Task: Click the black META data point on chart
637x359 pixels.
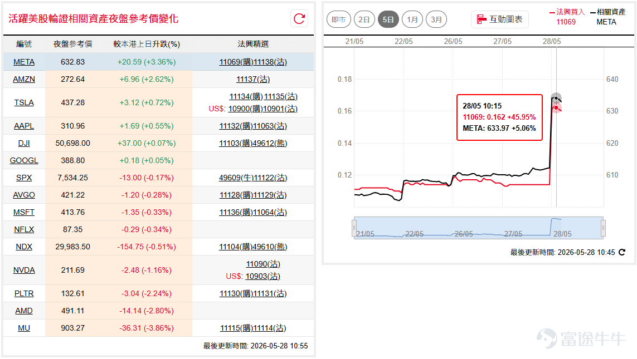Action: (x=556, y=98)
